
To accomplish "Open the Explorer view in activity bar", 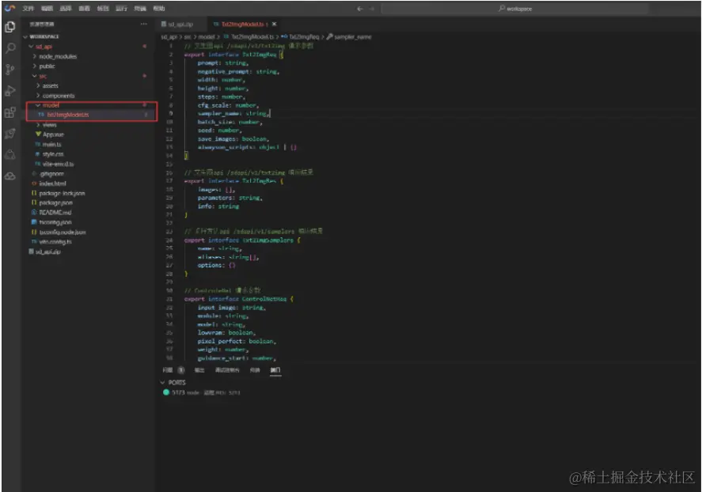I will click(x=9, y=27).
